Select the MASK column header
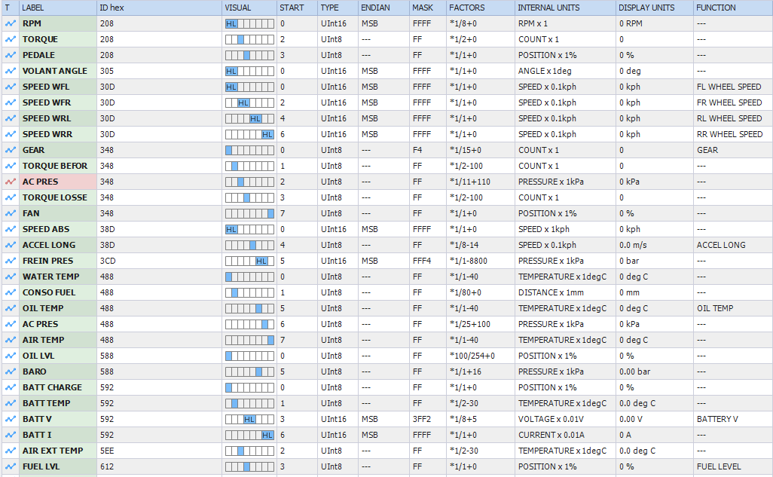The height and width of the screenshot is (477, 773). [428, 8]
